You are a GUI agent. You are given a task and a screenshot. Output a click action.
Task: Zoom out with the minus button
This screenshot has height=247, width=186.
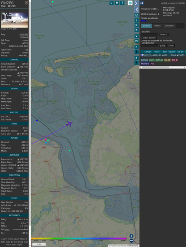pyautogui.click(x=131, y=241)
